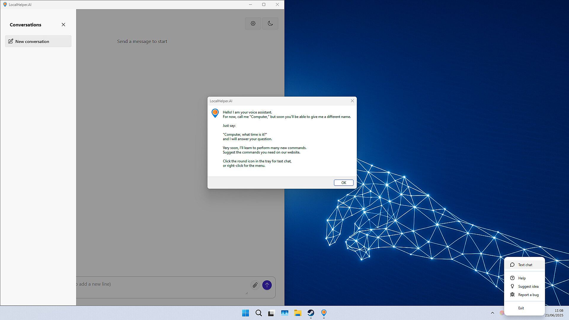Screen dimensions: 569x320
Task: Open Help from the tray menu
Action: (522, 278)
